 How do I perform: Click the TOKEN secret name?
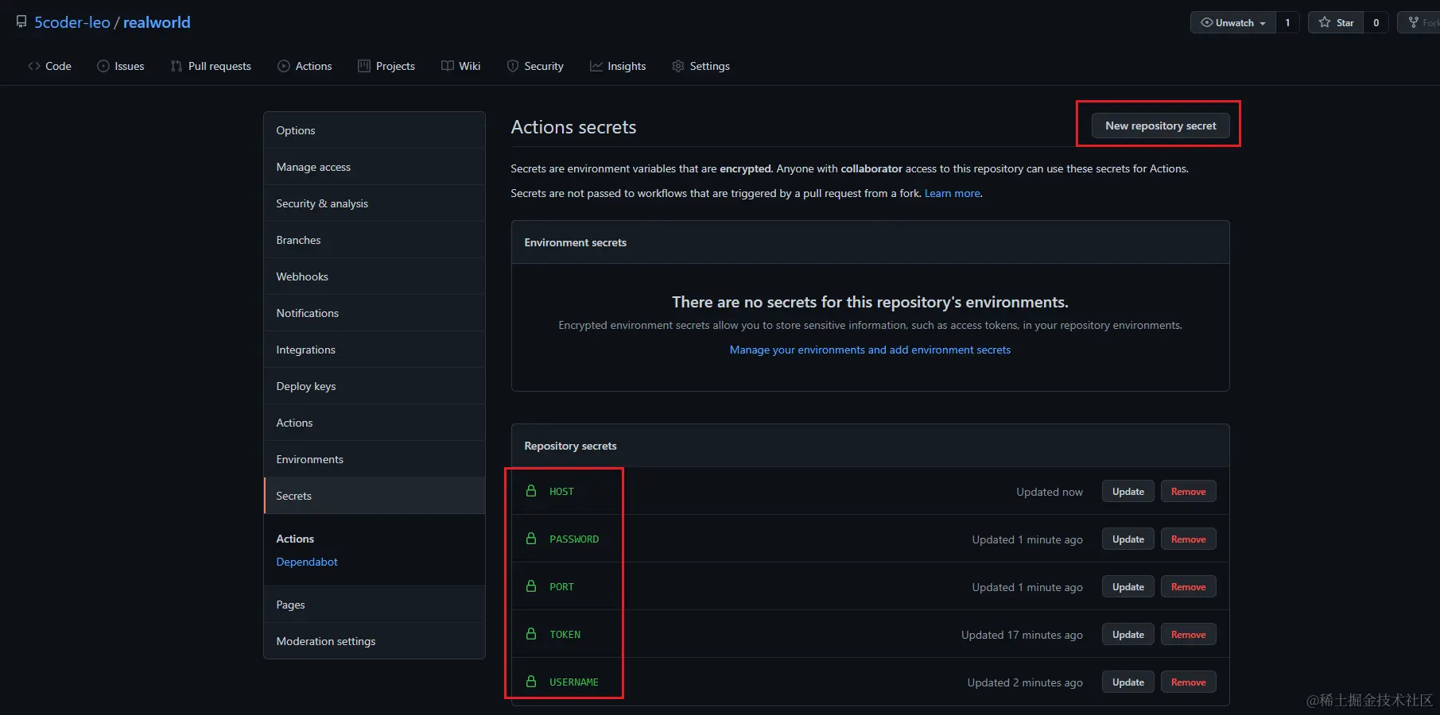tap(565, 634)
